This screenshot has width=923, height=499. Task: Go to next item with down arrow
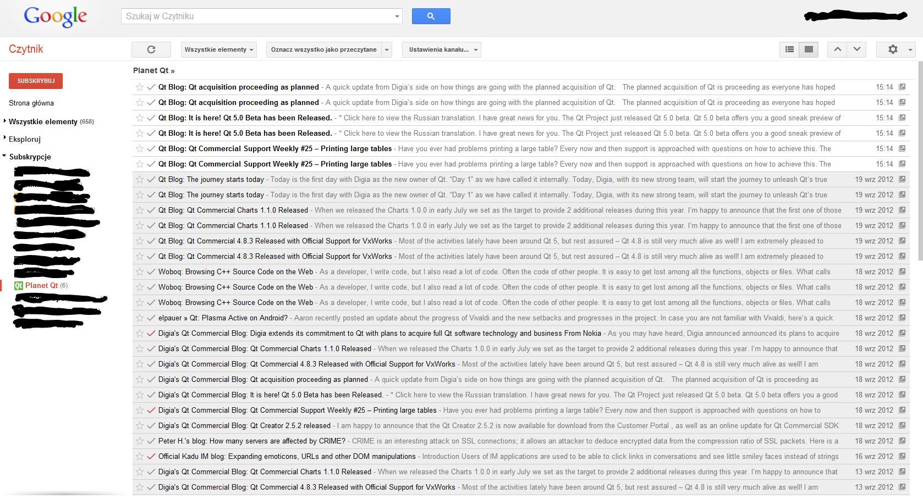click(x=856, y=49)
